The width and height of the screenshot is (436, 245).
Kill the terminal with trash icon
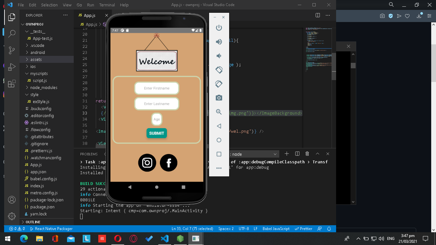(x=307, y=154)
